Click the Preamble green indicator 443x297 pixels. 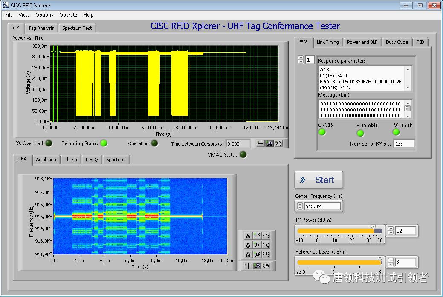pyautogui.click(x=360, y=133)
